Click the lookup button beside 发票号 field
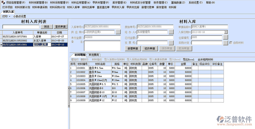This screenshot has height=129, width=255. click(171, 43)
